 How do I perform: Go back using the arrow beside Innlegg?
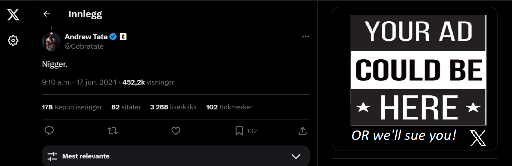tap(47, 14)
